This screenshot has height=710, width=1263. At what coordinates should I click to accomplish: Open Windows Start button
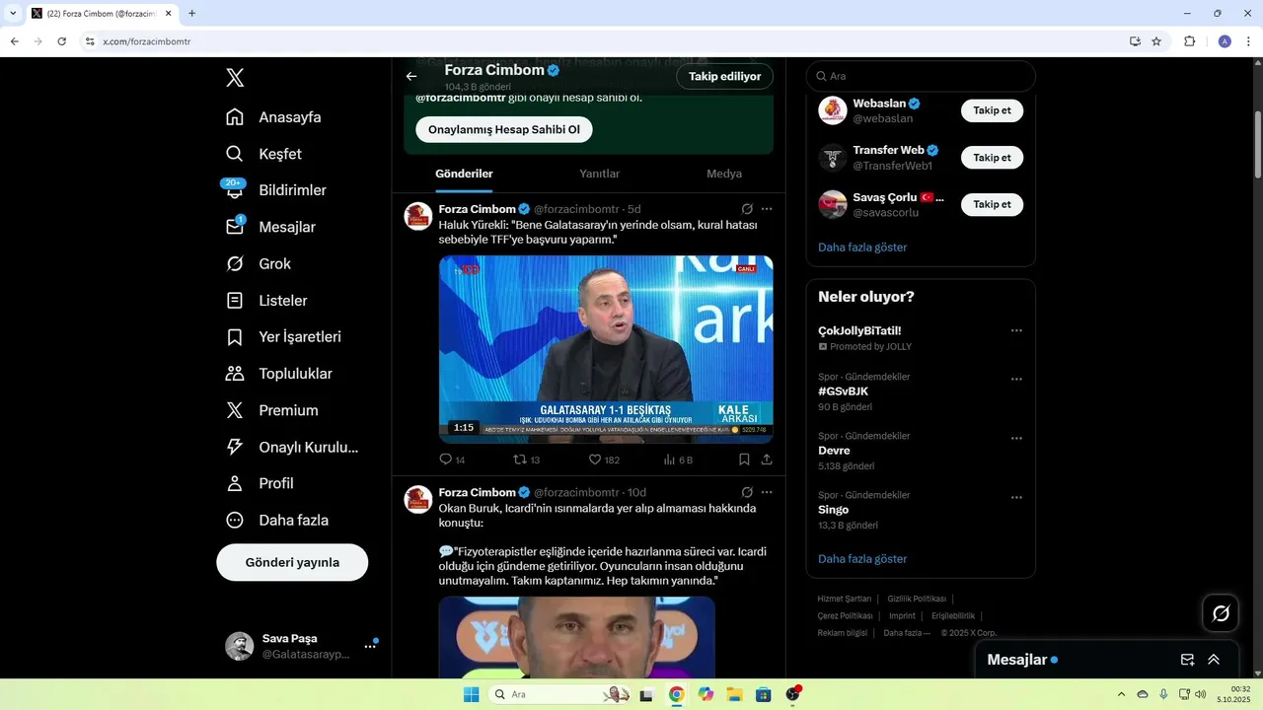point(472,694)
